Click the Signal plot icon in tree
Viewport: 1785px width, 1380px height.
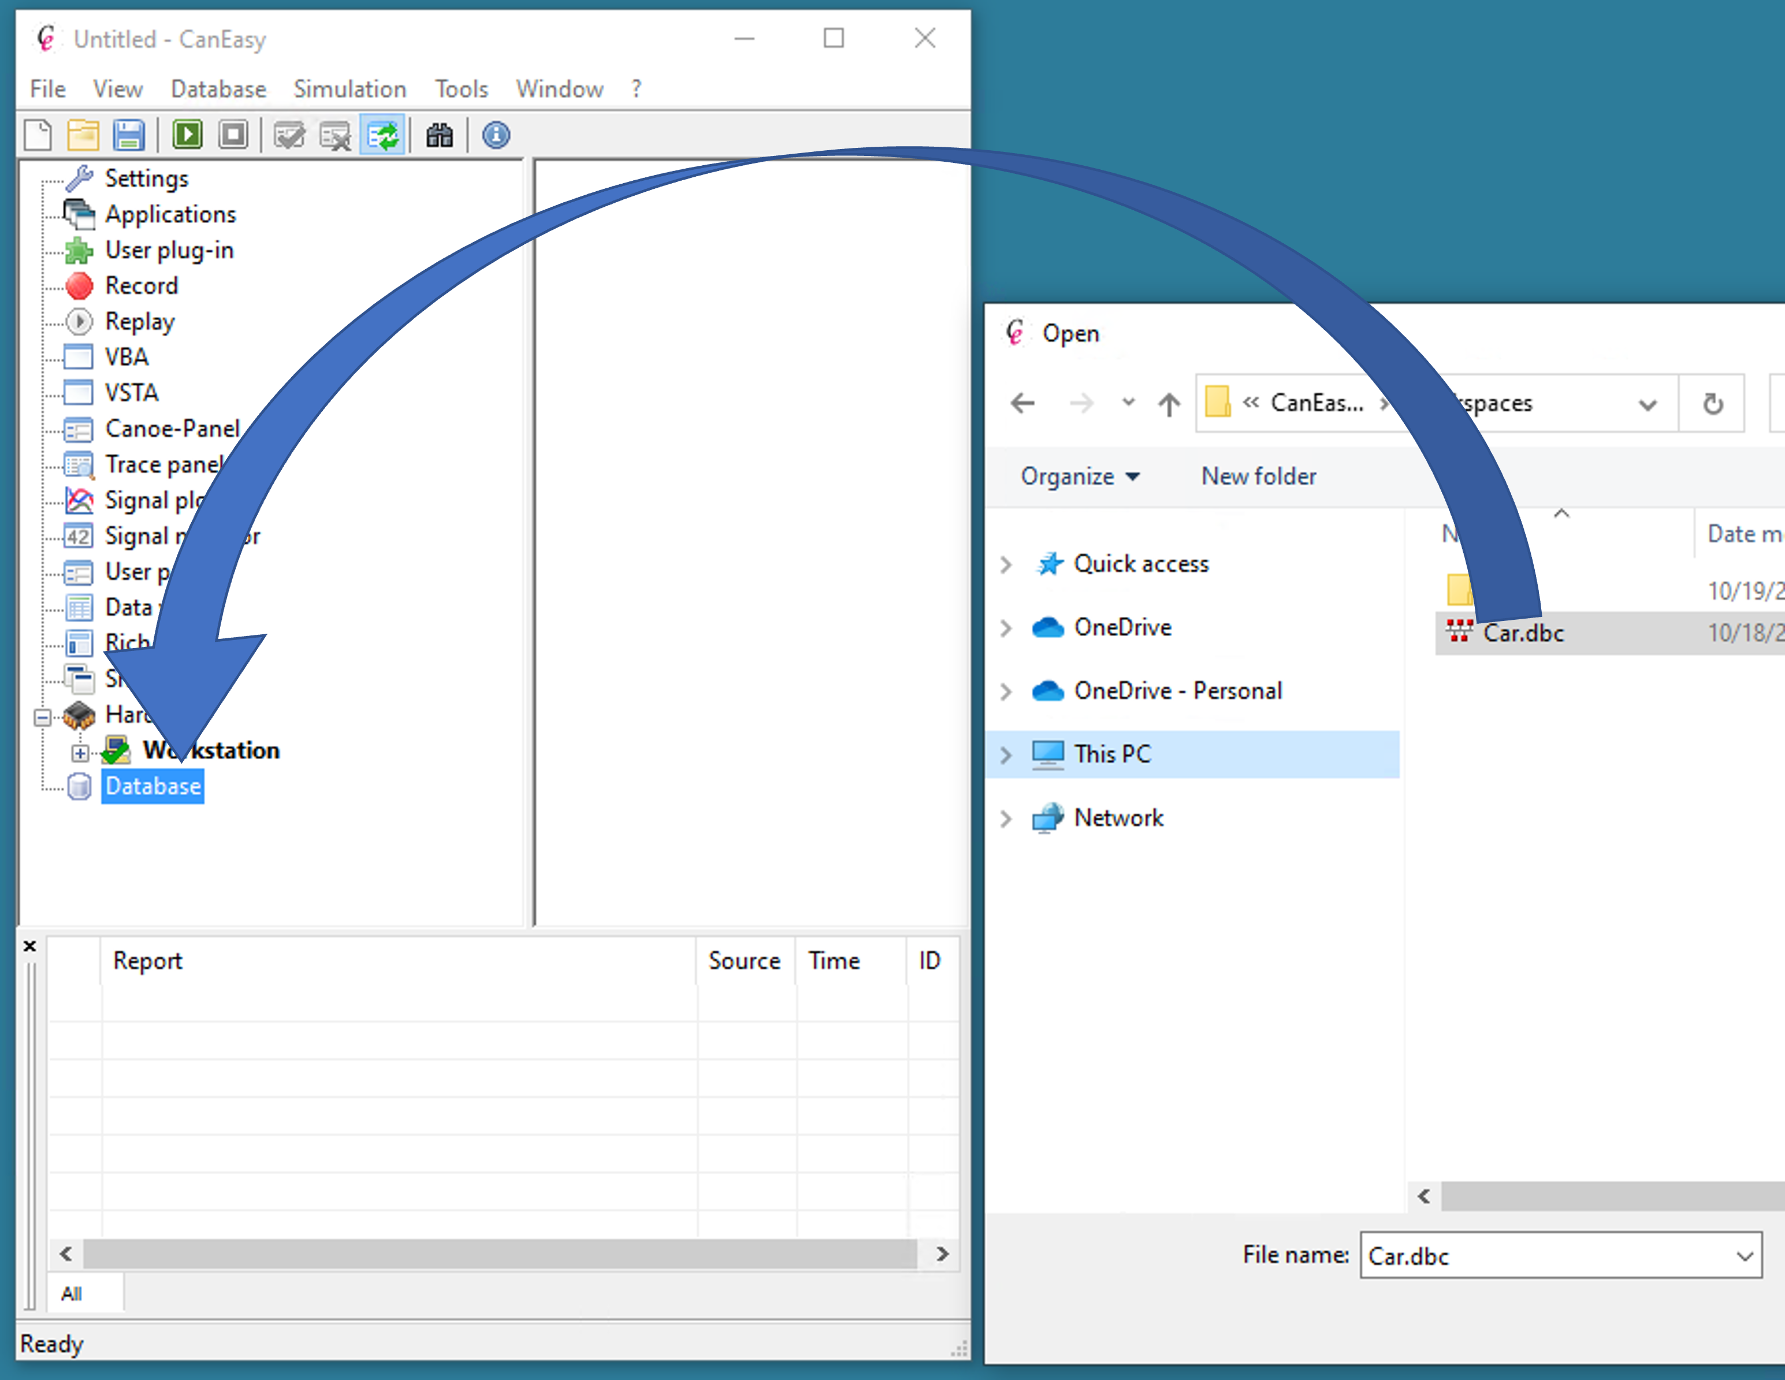click(x=79, y=500)
